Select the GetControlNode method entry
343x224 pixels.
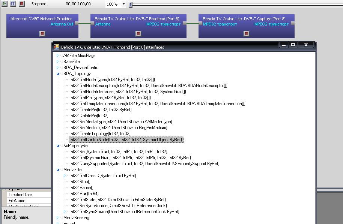126,140
